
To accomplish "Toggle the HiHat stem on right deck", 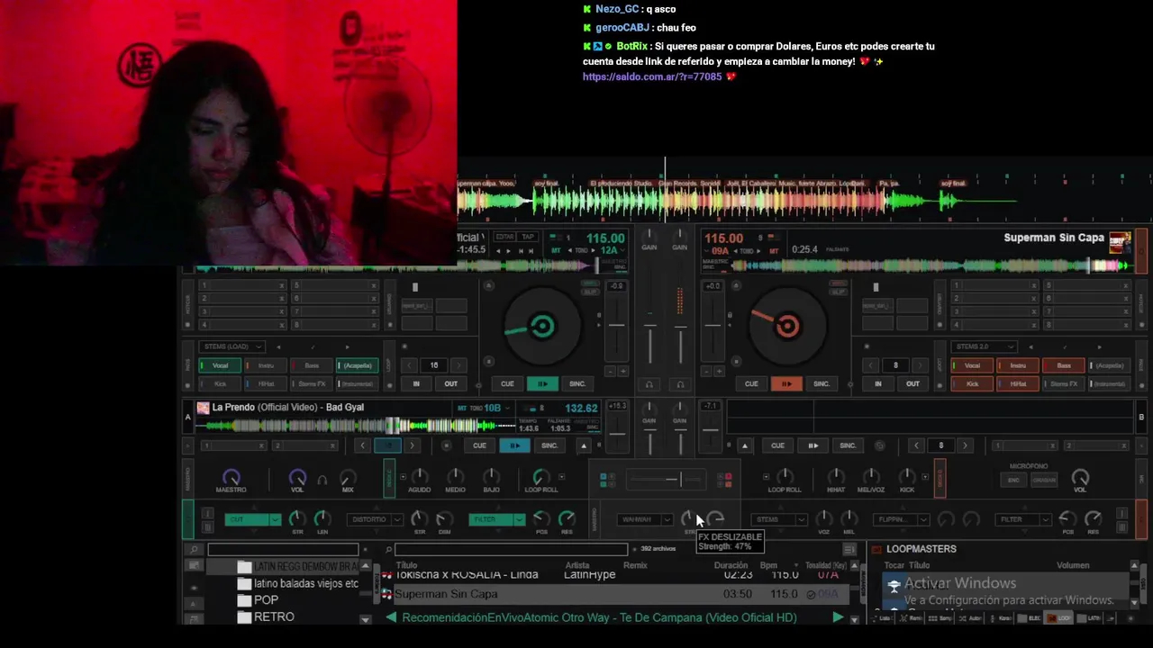I will pyautogui.click(x=1018, y=383).
